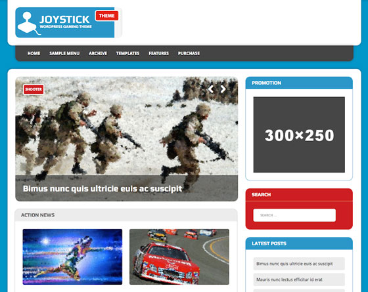Open the Templates menu item

[x=127, y=53]
